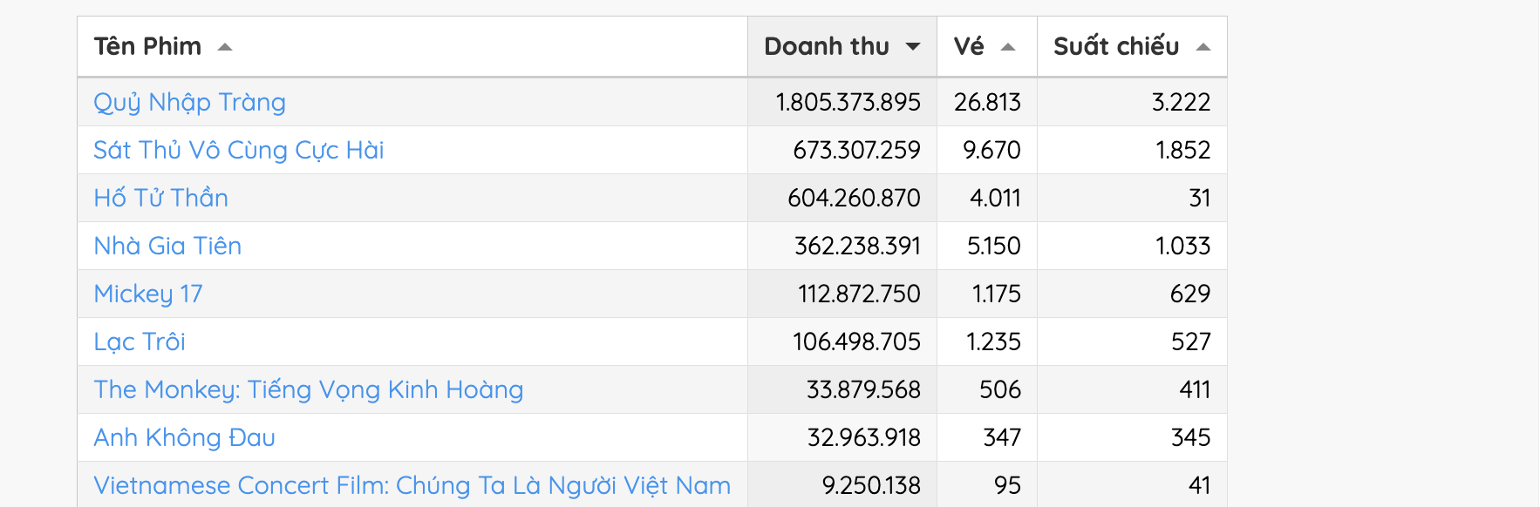Open the Hố Tử Thần film page
Viewport: 1540px width, 507px height.
pyautogui.click(x=160, y=199)
